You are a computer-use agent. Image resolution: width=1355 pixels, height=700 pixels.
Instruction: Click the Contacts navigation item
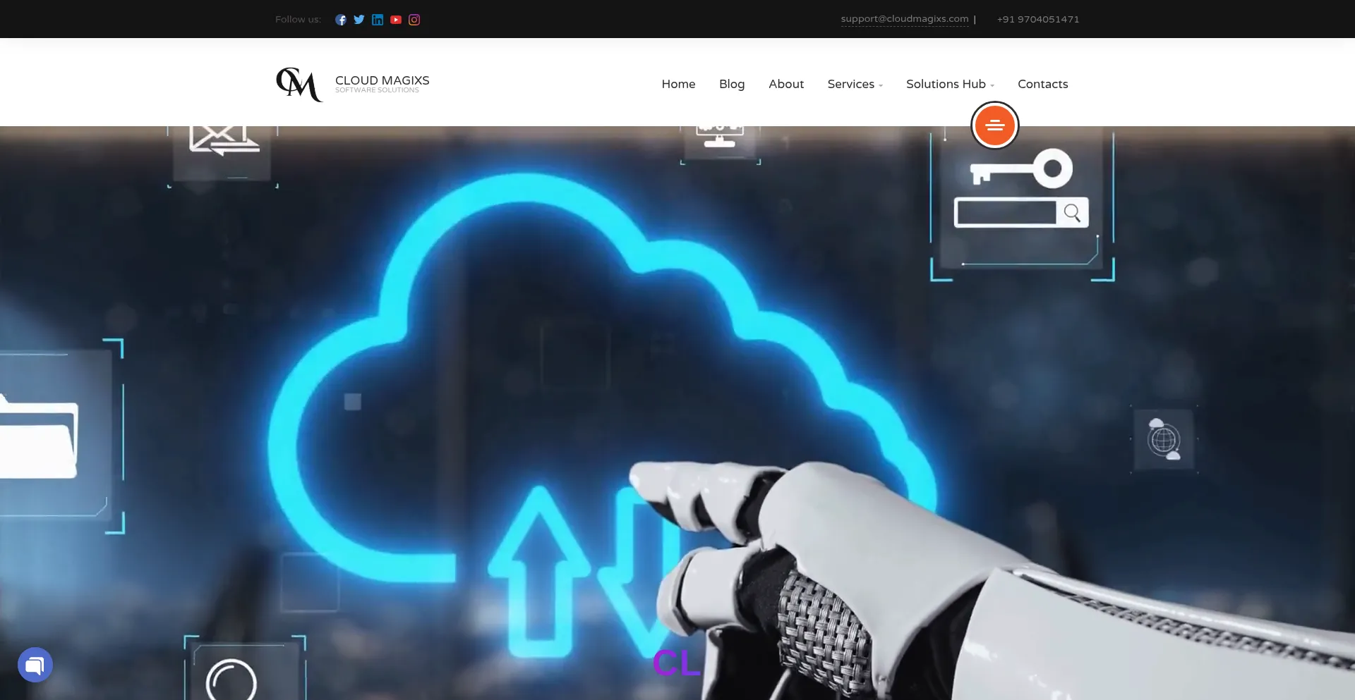pyautogui.click(x=1042, y=84)
